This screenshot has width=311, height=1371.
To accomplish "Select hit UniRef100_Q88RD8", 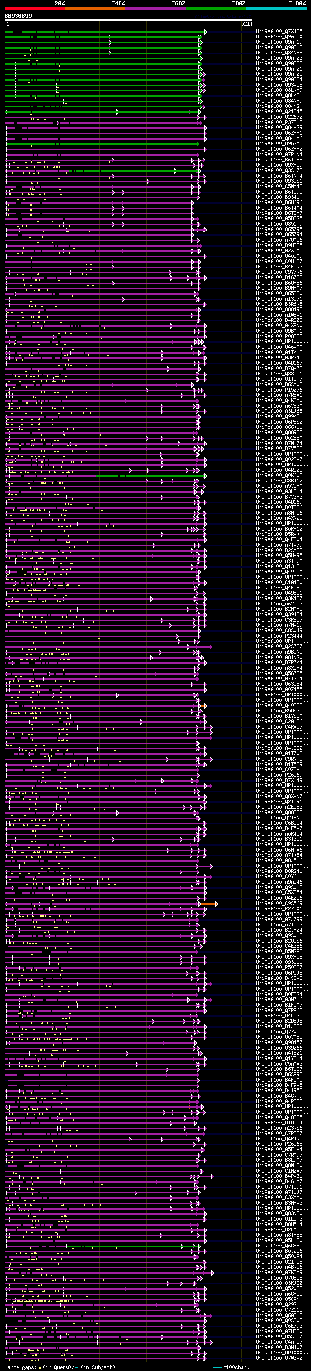I will (x=279, y=433).
